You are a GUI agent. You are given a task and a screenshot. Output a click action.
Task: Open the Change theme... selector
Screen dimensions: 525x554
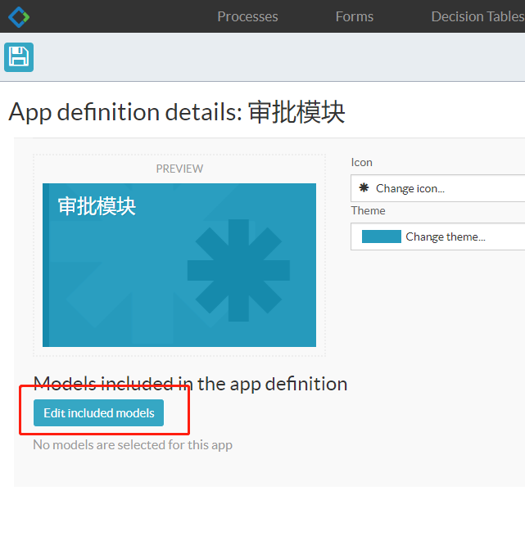445,236
